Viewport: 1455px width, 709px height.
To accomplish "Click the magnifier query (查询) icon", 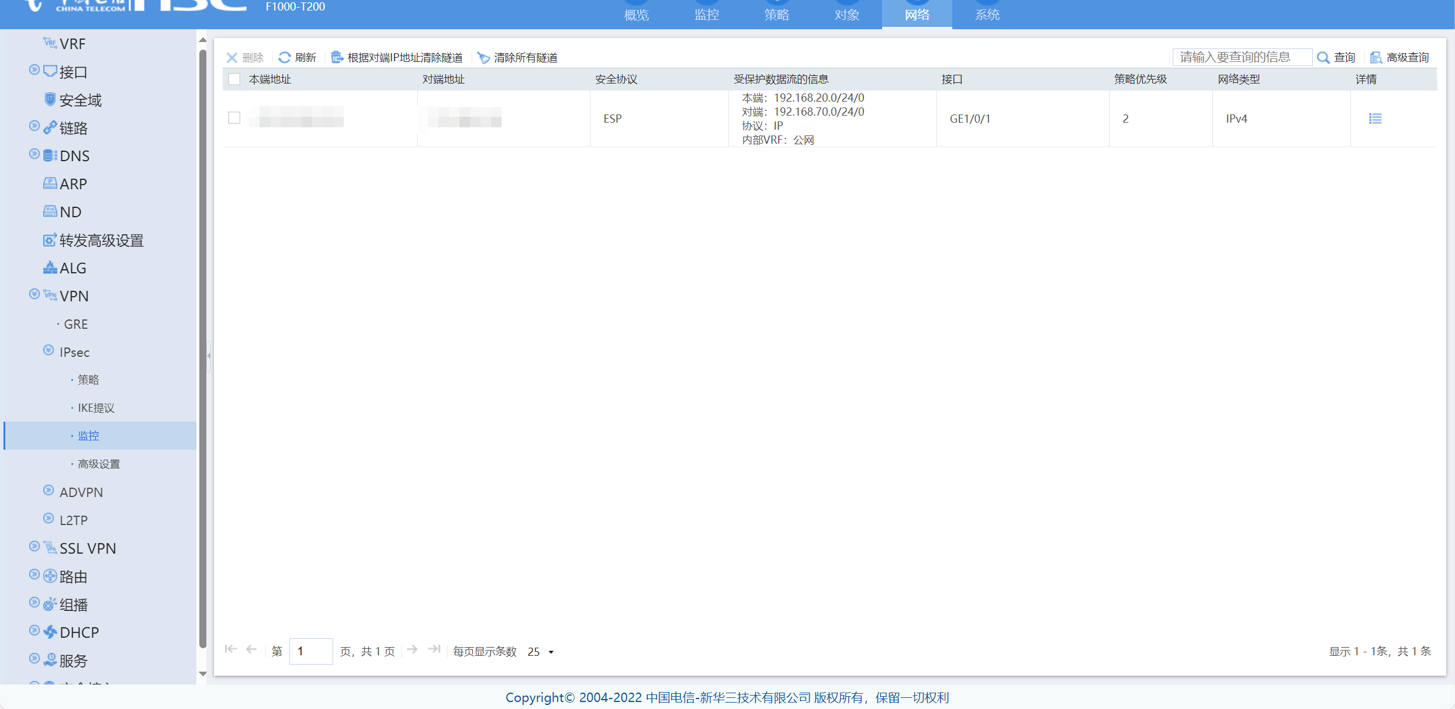I will click(1323, 57).
